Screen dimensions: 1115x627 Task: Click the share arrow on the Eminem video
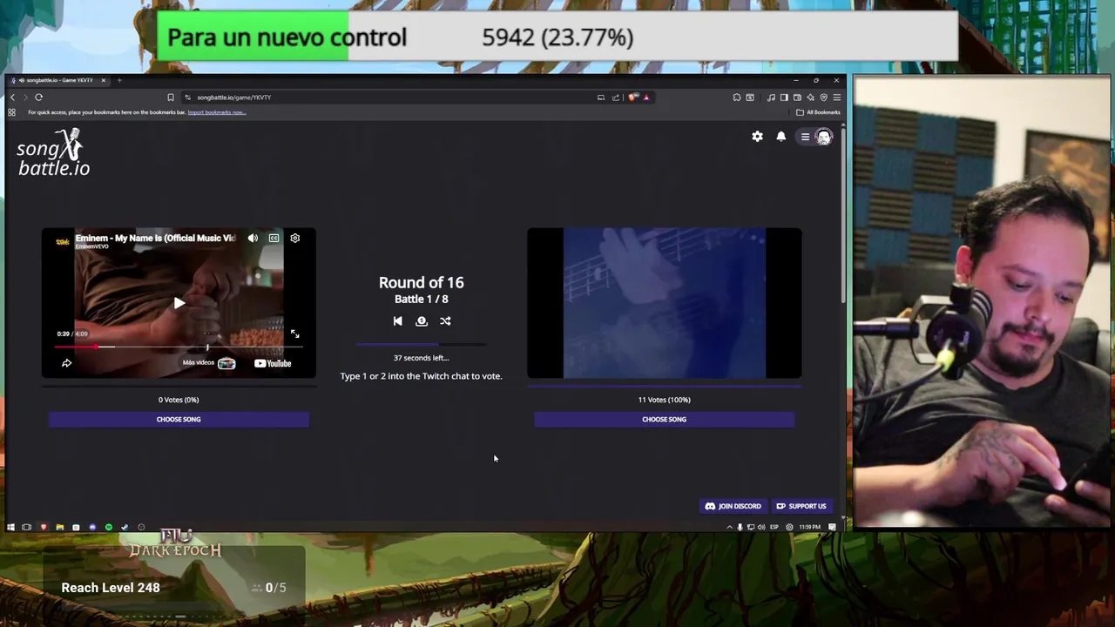(66, 363)
